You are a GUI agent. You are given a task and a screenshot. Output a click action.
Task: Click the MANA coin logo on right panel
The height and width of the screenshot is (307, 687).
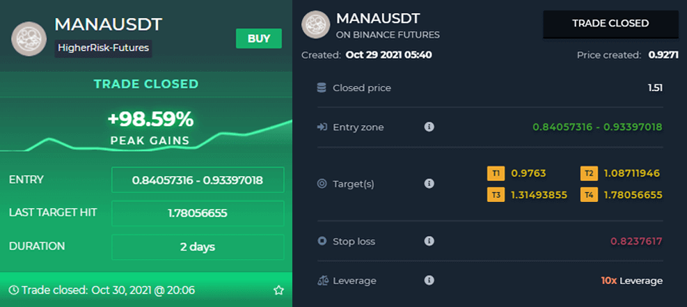coord(315,25)
